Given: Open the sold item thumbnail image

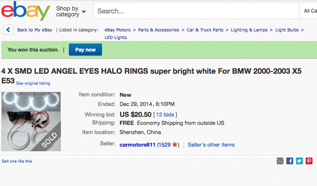Looking at the screenshot, I should 31,121.
